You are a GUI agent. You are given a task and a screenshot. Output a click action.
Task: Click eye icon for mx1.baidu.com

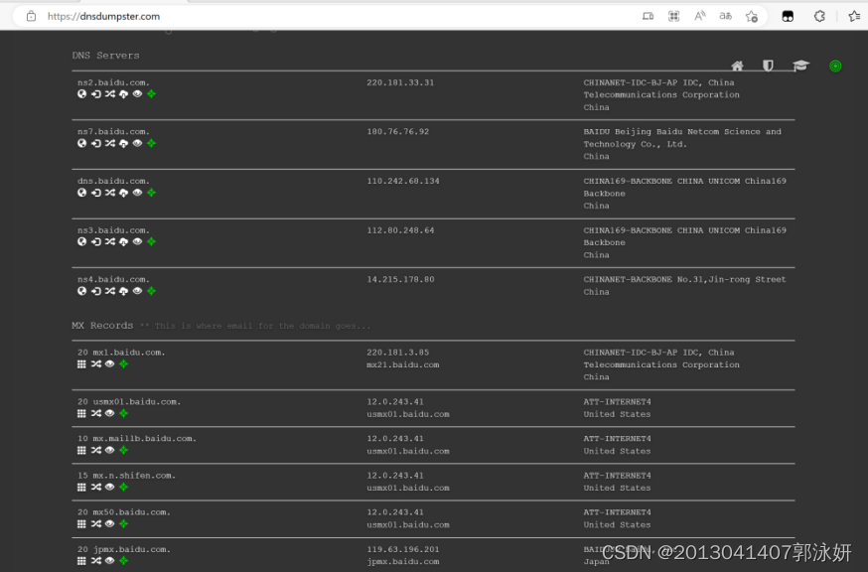(x=109, y=364)
